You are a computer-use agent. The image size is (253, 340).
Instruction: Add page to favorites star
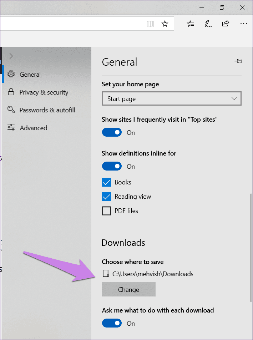165,24
